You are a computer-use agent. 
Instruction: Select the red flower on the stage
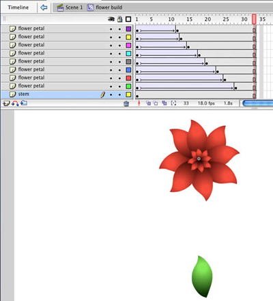tap(199, 160)
